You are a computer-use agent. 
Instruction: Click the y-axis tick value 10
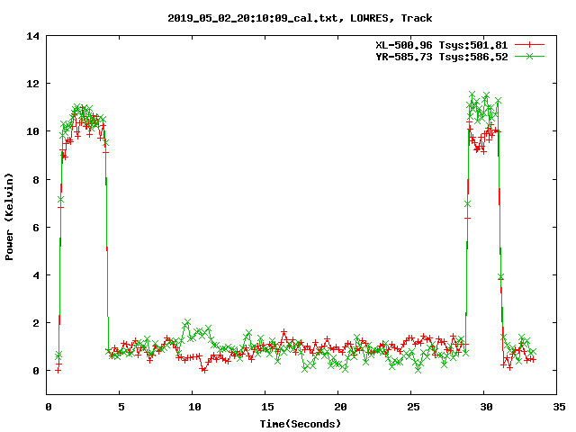(32, 131)
